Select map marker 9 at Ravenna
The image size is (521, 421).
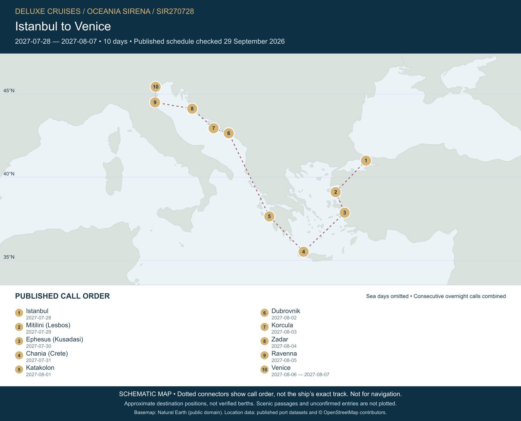[x=155, y=102]
